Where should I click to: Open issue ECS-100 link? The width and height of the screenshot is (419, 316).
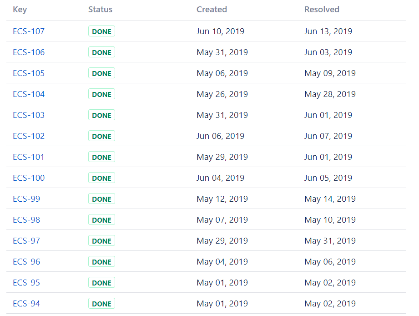click(x=29, y=178)
